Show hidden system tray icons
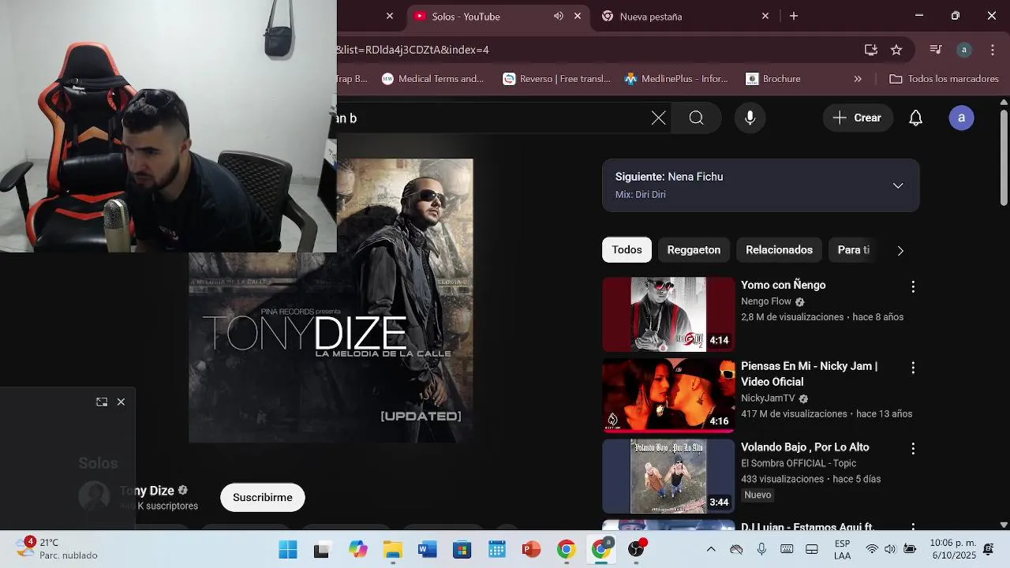This screenshot has height=568, width=1010. click(x=711, y=550)
